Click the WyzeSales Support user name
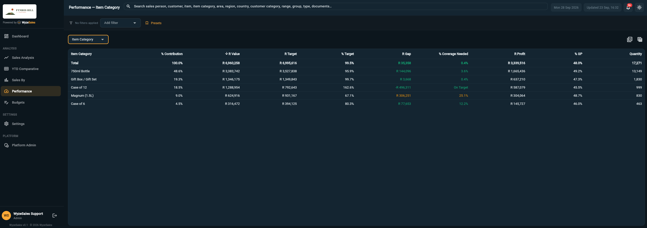 tap(28, 214)
